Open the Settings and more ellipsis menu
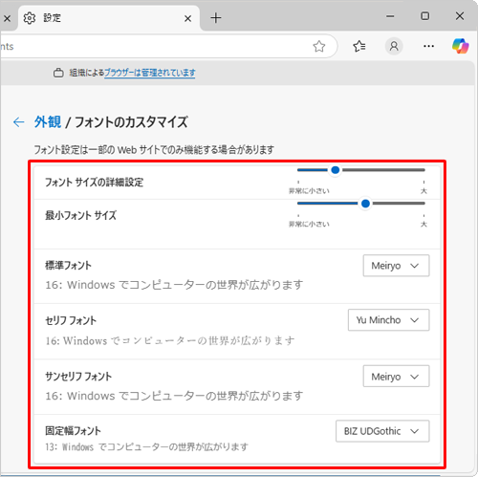Screen dimensions: 478x477 (428, 47)
